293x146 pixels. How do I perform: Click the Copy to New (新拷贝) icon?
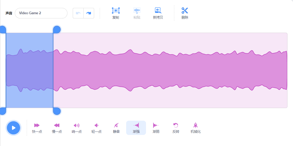(158, 11)
